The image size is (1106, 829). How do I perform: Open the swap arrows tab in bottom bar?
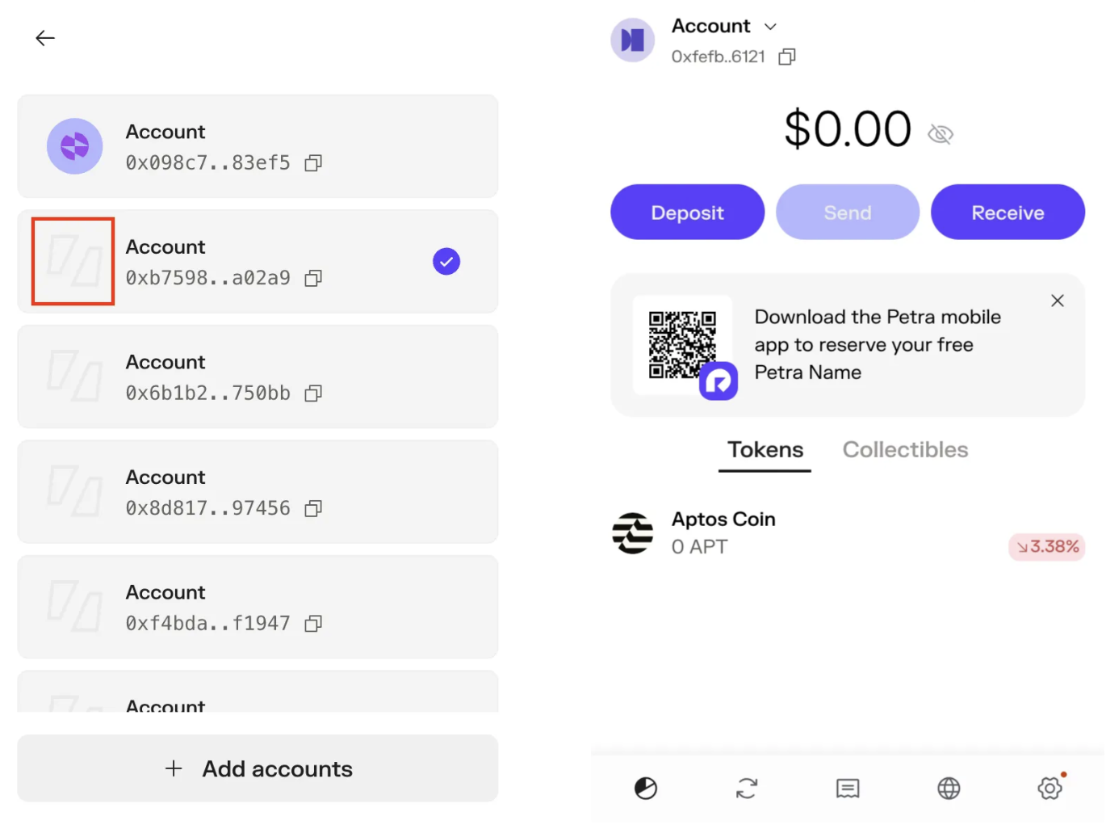click(747, 788)
